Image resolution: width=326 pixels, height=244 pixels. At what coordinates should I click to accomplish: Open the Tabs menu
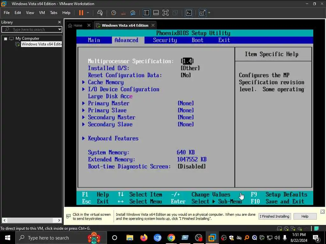coord(53,13)
